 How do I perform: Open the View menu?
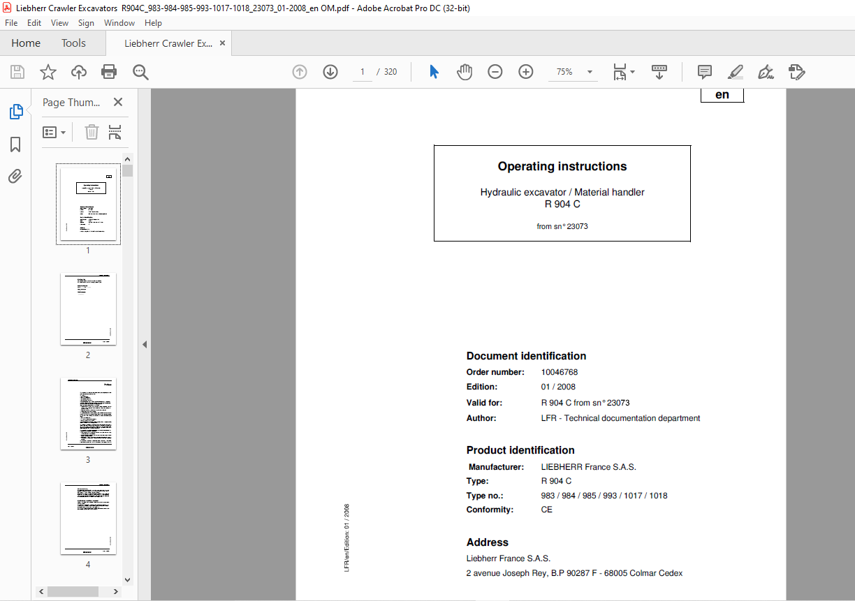(59, 23)
